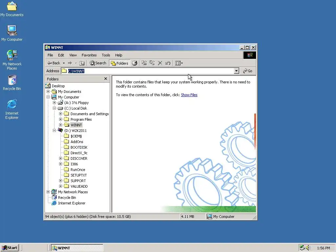Screen dimensions: 336x252
Task: Expand the SUPPORT folder node
Action: 60,181
